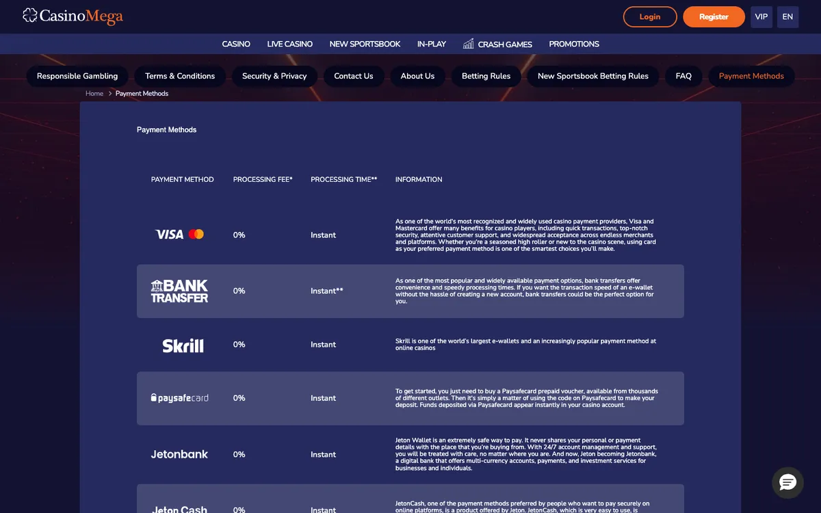Click Instant** in Bank Transfer row
The image size is (821, 513).
tap(327, 291)
